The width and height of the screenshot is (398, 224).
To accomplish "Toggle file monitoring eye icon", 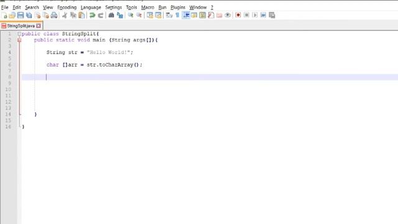I will (228, 15).
